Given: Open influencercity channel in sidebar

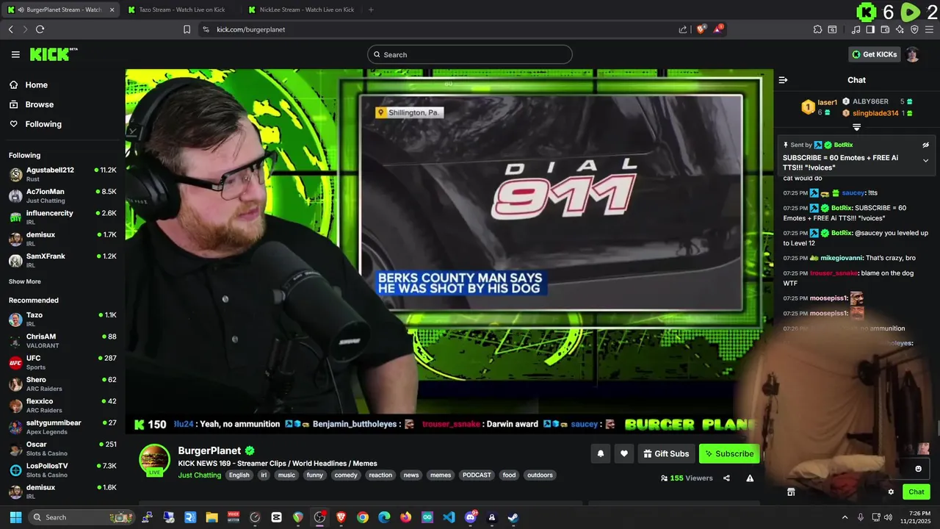Looking at the screenshot, I should [62, 217].
